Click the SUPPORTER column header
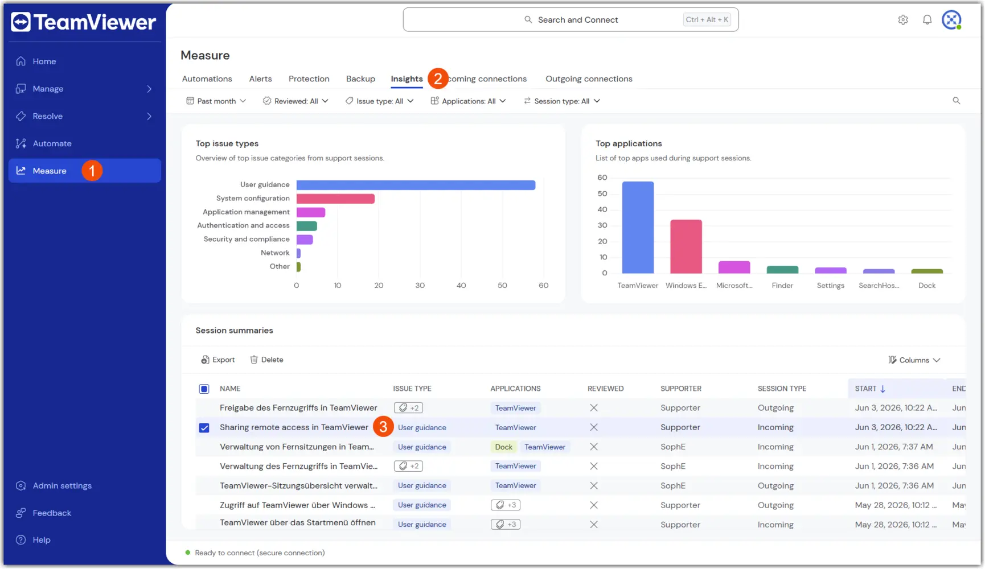985x569 pixels. click(x=681, y=389)
